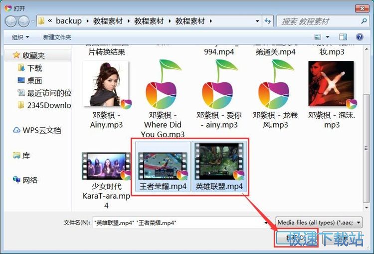Toggle the preview pane icon
Viewport: 374px width, 254px height.
pos(343,37)
